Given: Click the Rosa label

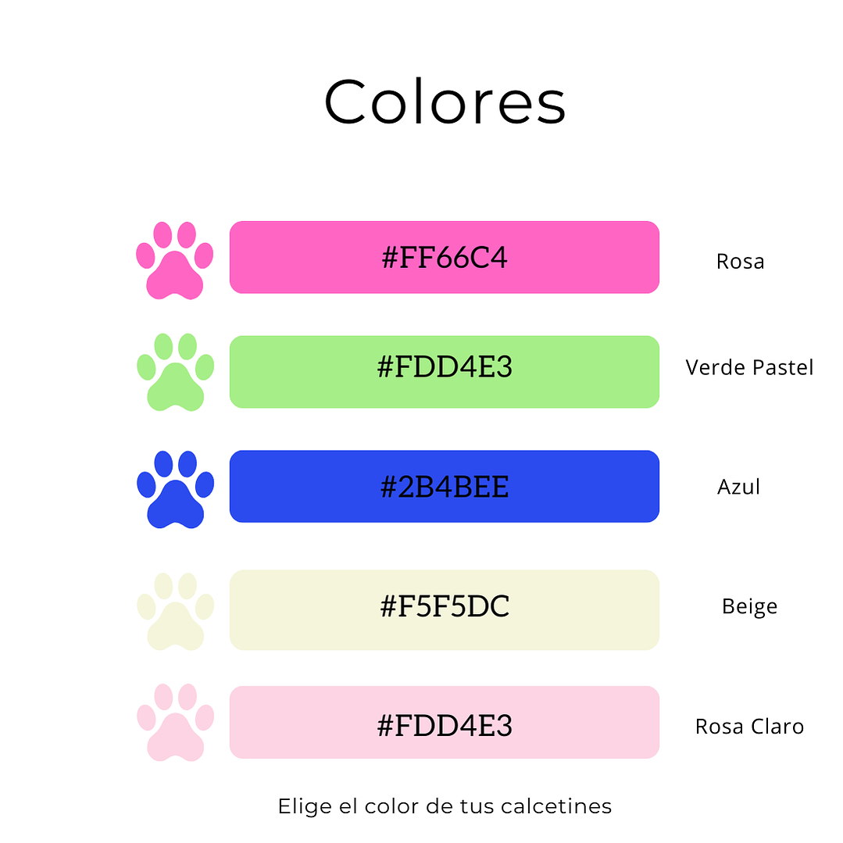Looking at the screenshot, I should pos(740,261).
